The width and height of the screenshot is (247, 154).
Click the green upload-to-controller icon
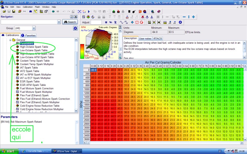(x=114, y=11)
